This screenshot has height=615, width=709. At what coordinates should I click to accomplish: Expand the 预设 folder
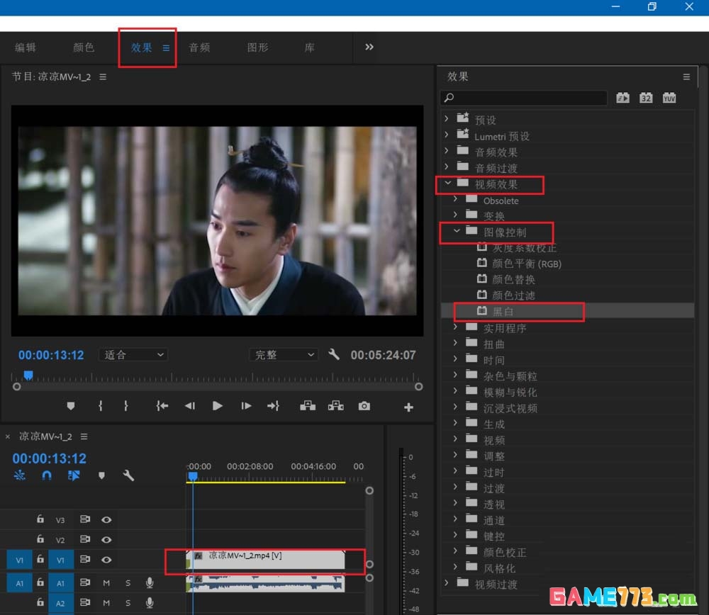[x=447, y=118]
